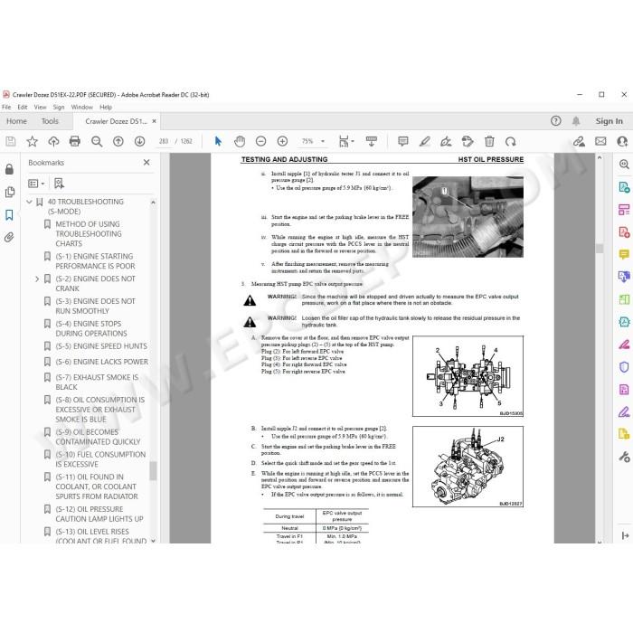Open the Help question mark
Image resolution: width=633 pixels, height=633 pixels.
click(555, 120)
